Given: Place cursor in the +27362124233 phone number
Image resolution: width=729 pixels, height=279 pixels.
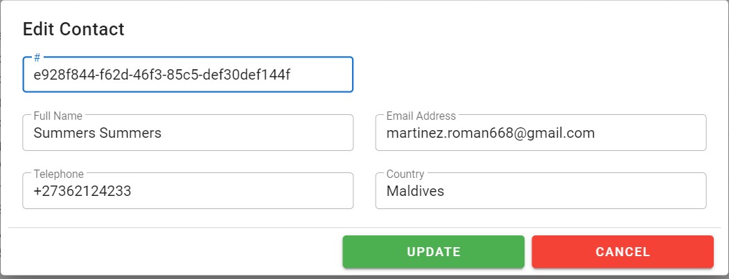Looking at the screenshot, I should pos(82,191).
